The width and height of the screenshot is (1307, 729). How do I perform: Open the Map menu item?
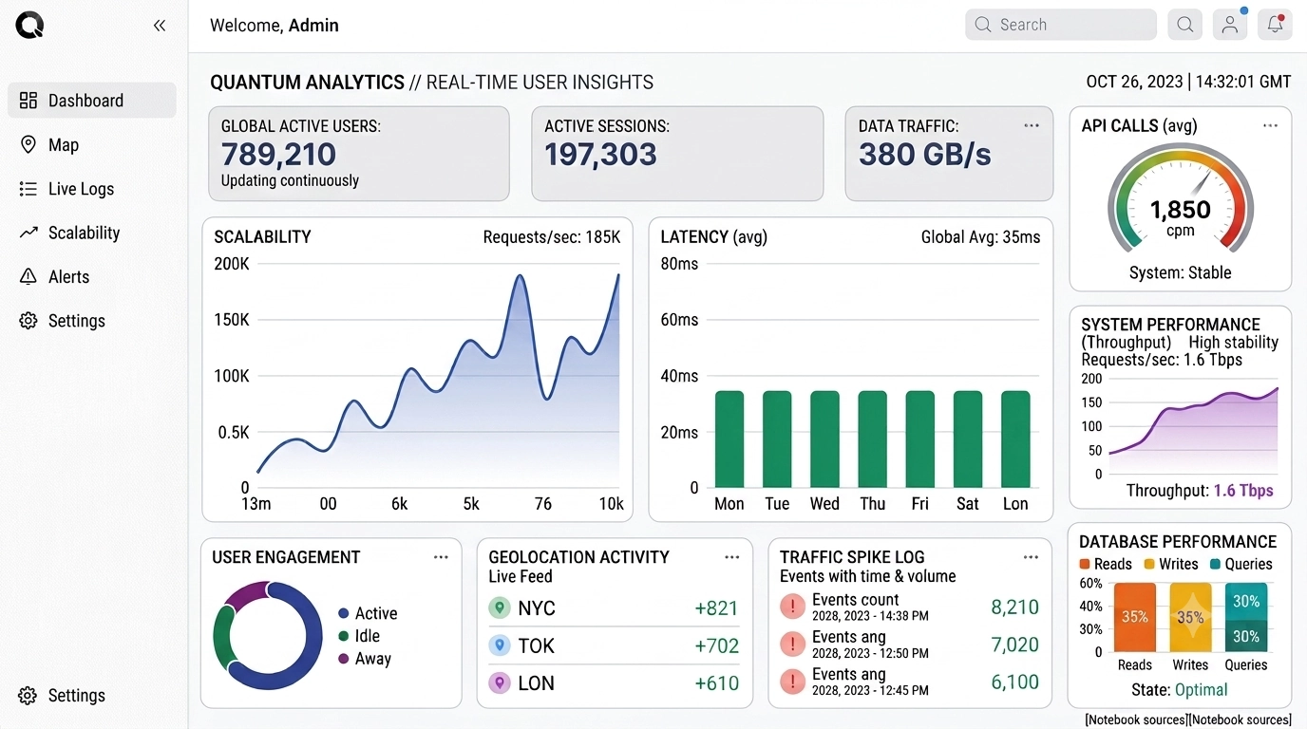click(x=92, y=144)
